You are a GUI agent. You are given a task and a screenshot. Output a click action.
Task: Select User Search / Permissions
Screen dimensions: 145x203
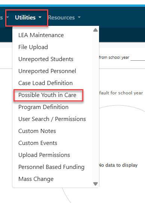click(52, 119)
